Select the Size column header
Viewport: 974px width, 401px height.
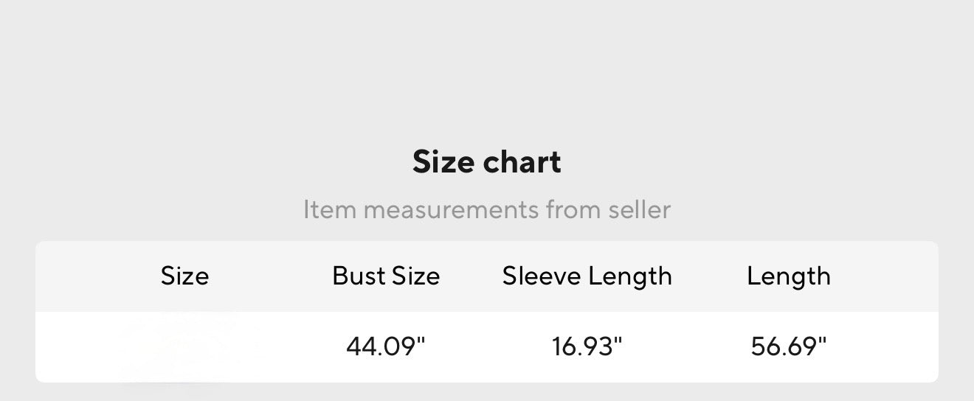pos(184,276)
